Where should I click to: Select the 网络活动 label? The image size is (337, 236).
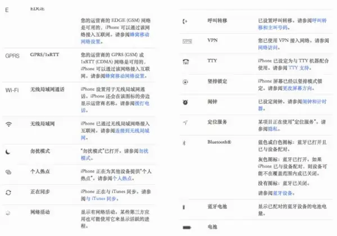[x=40, y=212]
